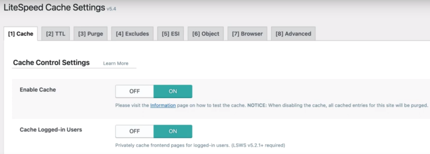Go to the [4] Excludes tab

[x=132, y=34]
